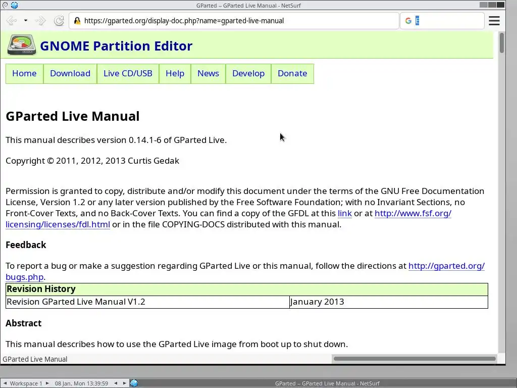Click the version 0.14.1-6 sentence
Viewport: 517px width, 388px height.
click(x=116, y=140)
